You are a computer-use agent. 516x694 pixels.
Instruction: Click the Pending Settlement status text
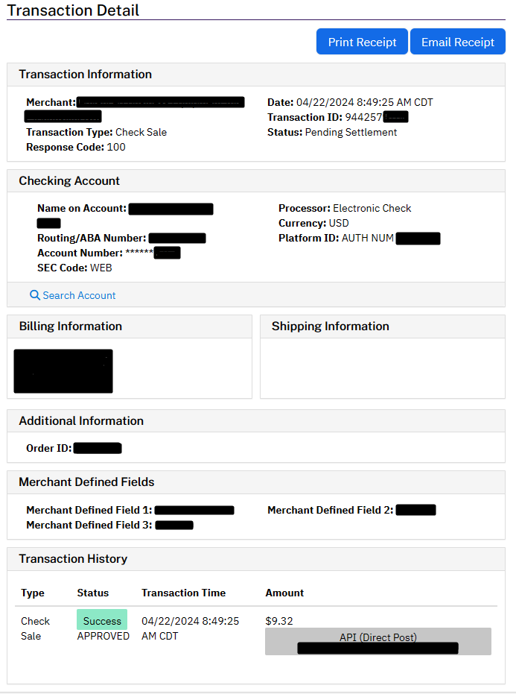351,133
